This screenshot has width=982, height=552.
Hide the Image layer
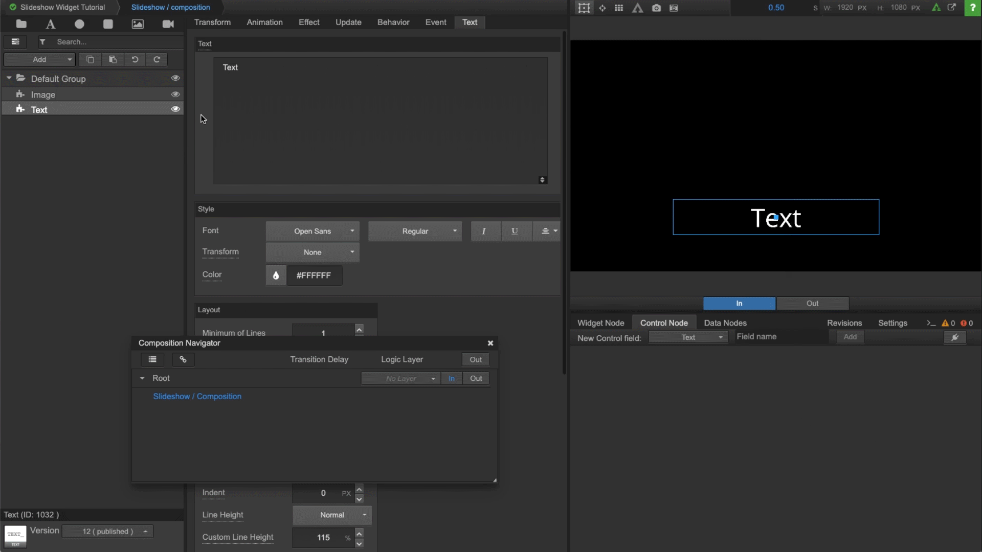click(x=175, y=94)
